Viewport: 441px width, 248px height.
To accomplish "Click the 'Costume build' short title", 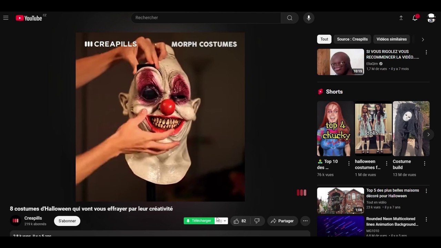I will tap(402, 164).
